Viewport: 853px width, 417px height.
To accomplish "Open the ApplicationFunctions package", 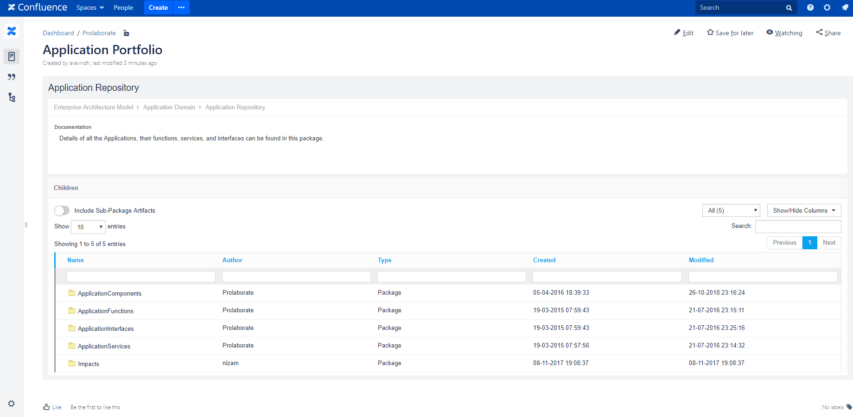I will pos(105,311).
